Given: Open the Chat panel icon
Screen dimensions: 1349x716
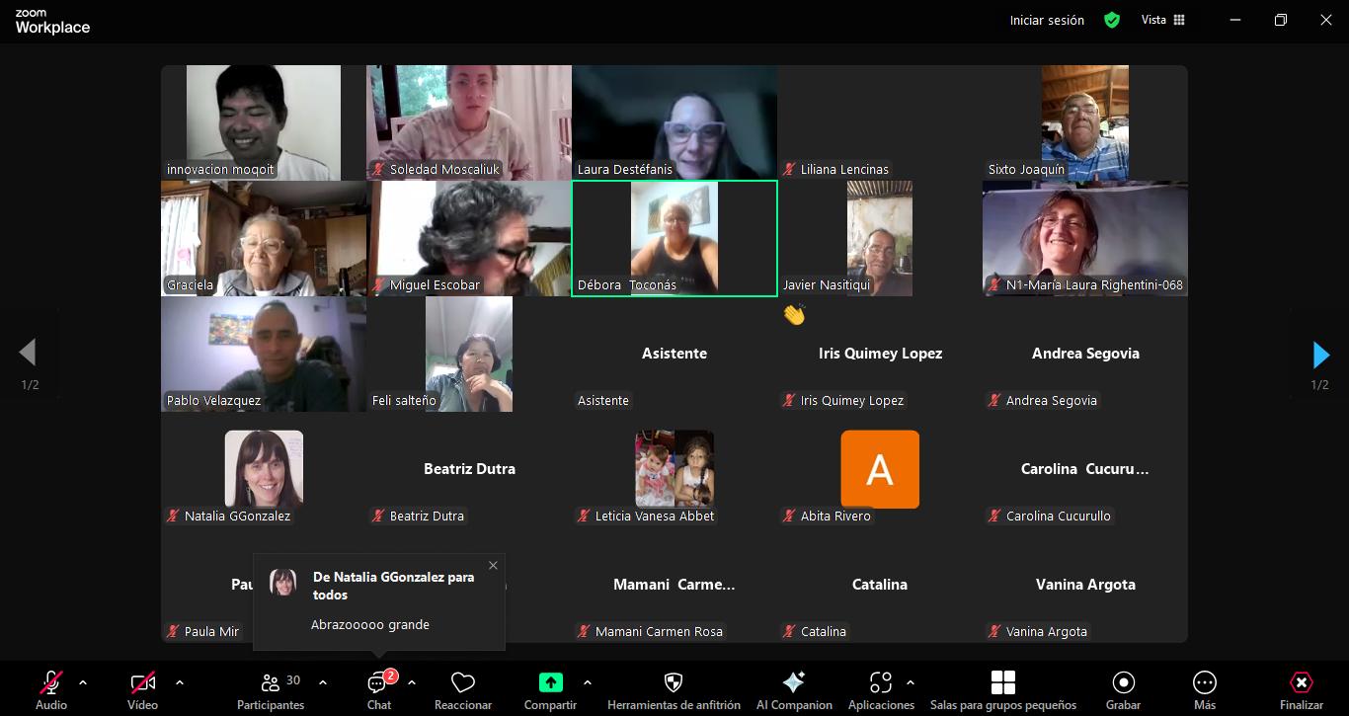Looking at the screenshot, I should click(378, 683).
